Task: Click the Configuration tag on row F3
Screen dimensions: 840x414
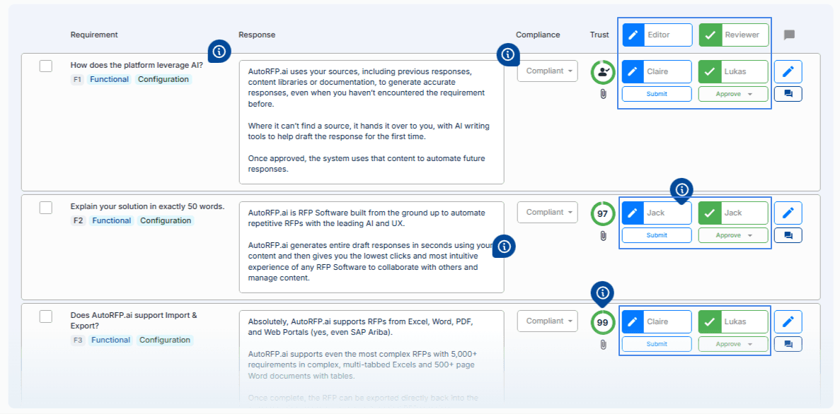Action: [x=166, y=341]
